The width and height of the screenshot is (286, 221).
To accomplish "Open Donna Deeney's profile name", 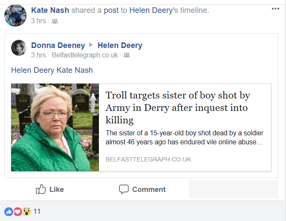I will click(x=58, y=45).
